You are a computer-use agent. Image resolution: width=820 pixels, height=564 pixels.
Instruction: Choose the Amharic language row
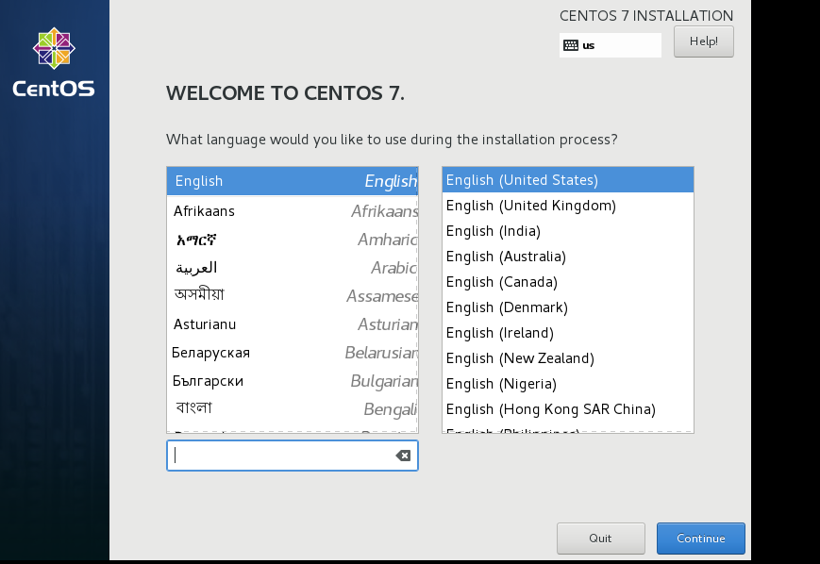pyautogui.click(x=293, y=240)
